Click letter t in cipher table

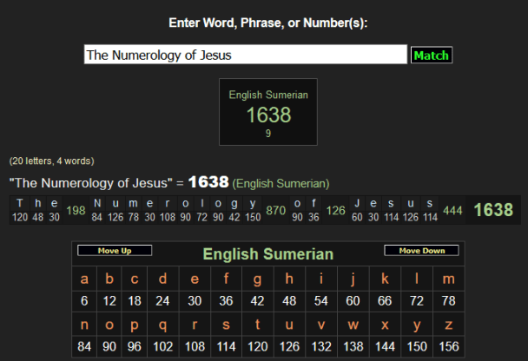[x=258, y=325]
